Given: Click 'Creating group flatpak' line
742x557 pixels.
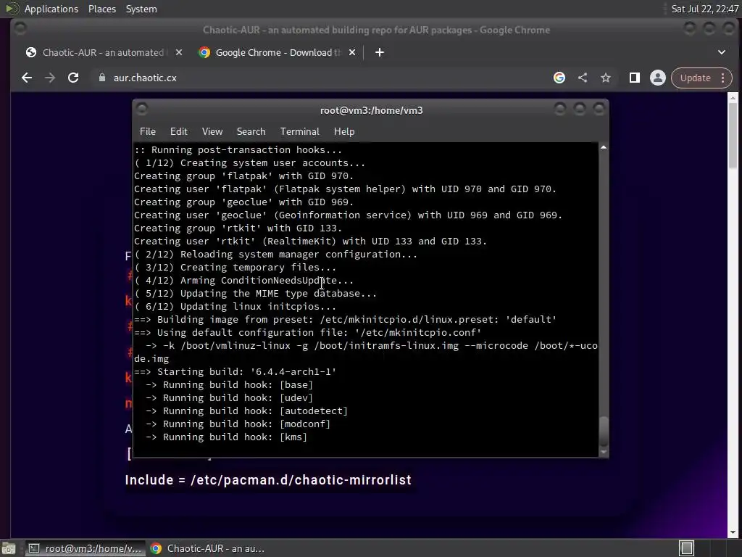Looking at the screenshot, I should pos(243,176).
